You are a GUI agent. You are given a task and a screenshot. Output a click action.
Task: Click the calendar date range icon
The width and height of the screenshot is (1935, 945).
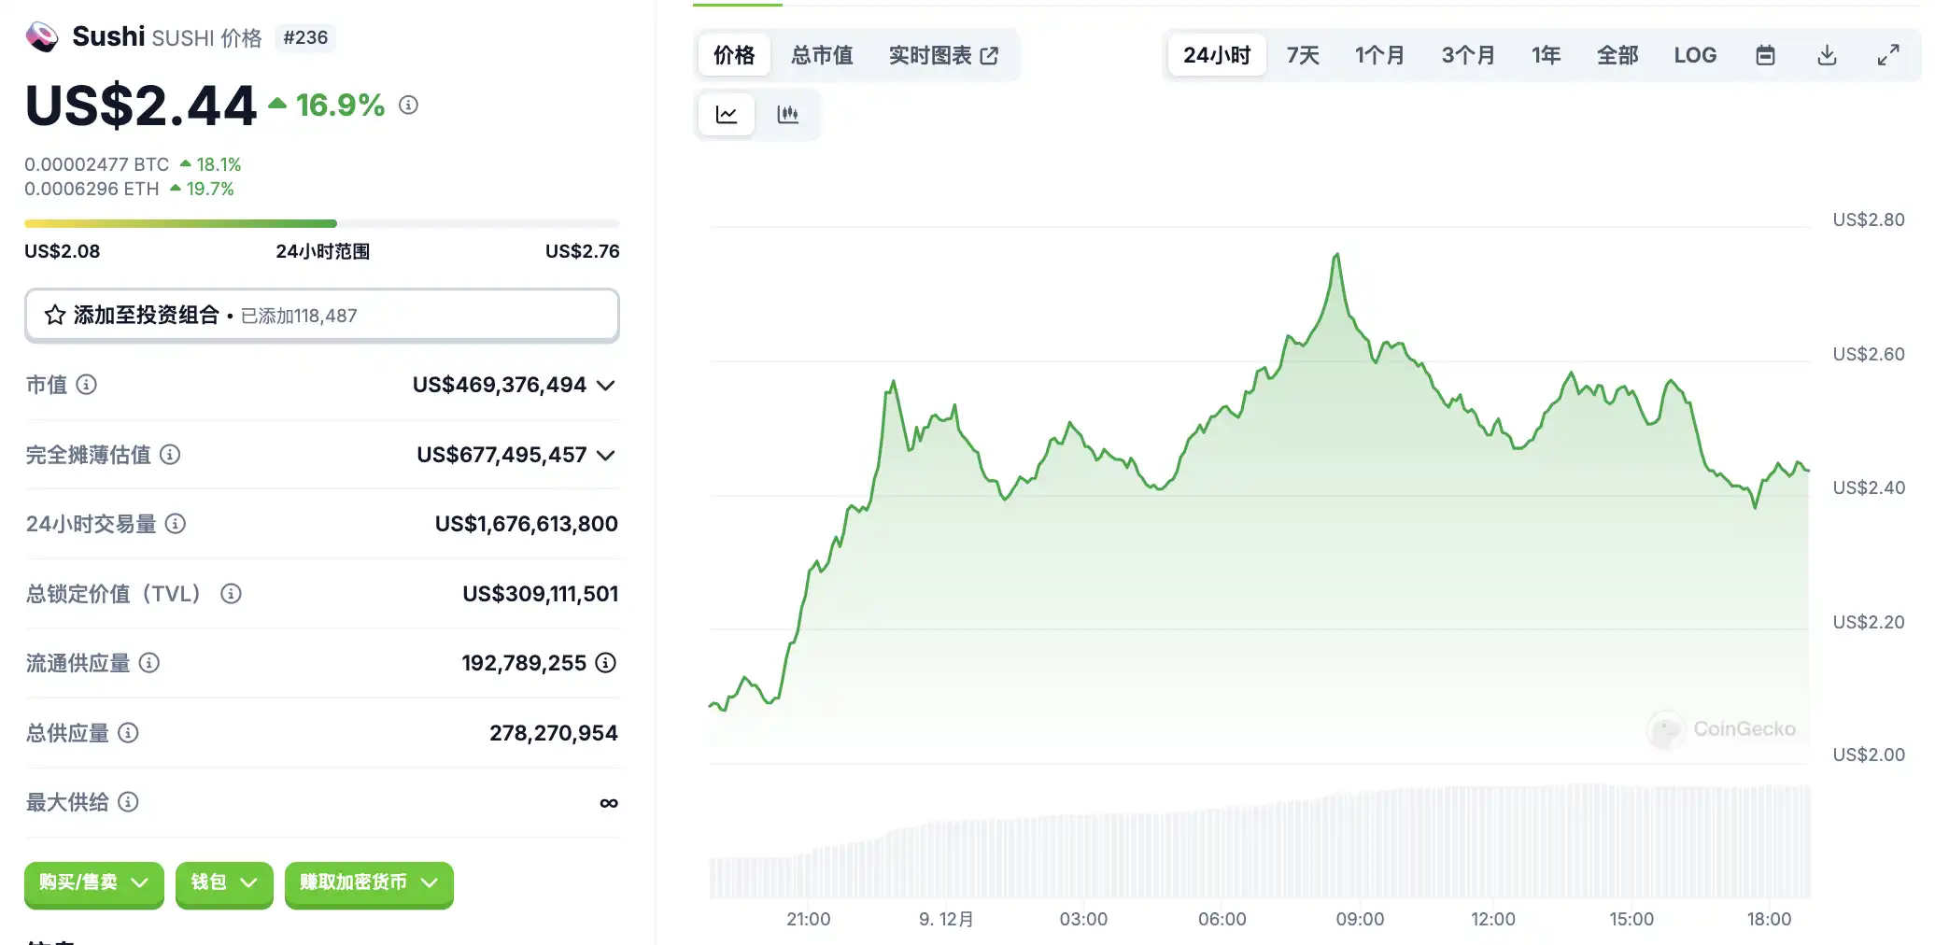pos(1765,56)
